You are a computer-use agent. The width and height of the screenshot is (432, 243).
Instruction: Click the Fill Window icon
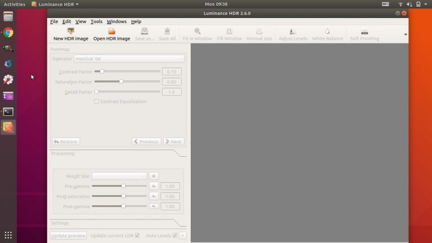coord(229,31)
